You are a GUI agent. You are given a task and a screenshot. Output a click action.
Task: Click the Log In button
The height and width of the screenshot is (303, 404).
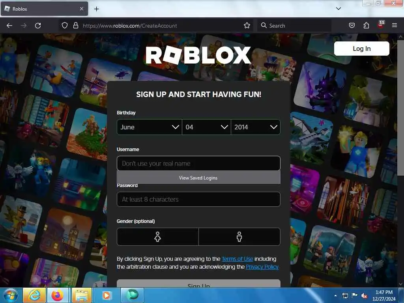(361, 49)
